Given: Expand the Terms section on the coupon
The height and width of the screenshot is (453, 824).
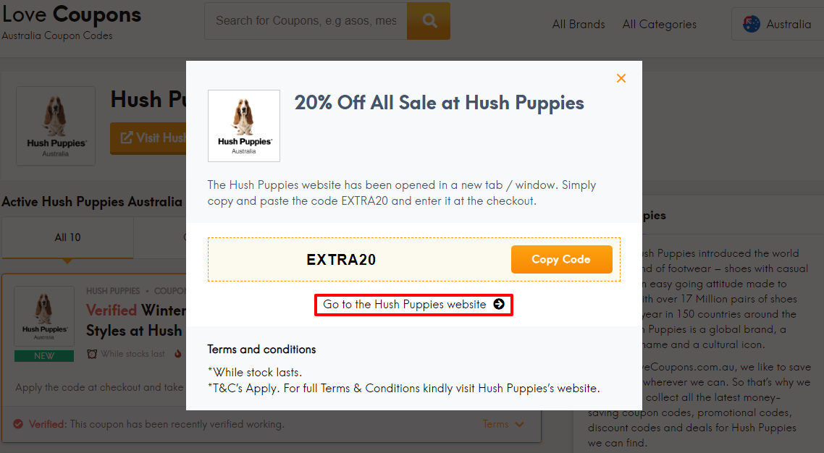Looking at the screenshot, I should click(504, 424).
